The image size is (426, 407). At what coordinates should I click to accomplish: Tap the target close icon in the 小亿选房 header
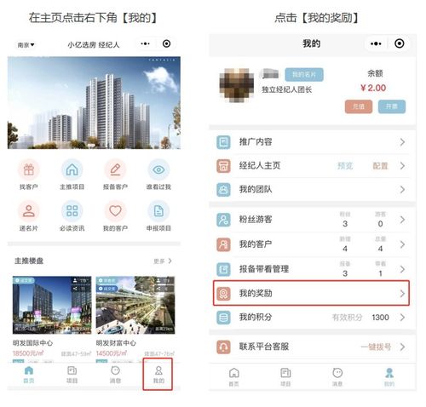(166, 43)
